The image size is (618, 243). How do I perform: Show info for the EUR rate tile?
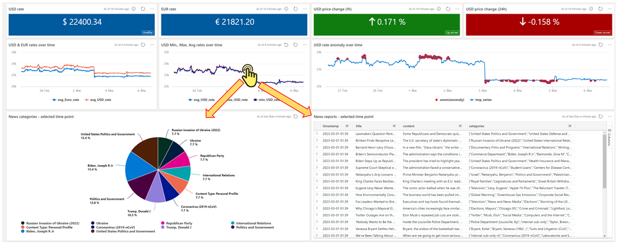coord(286,8)
